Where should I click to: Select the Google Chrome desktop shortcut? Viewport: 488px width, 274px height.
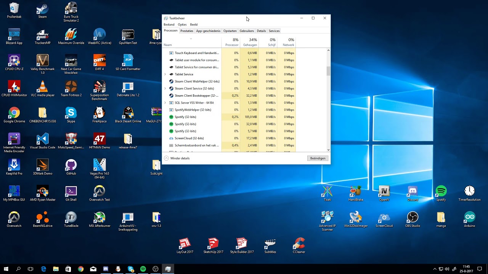pyautogui.click(x=14, y=115)
